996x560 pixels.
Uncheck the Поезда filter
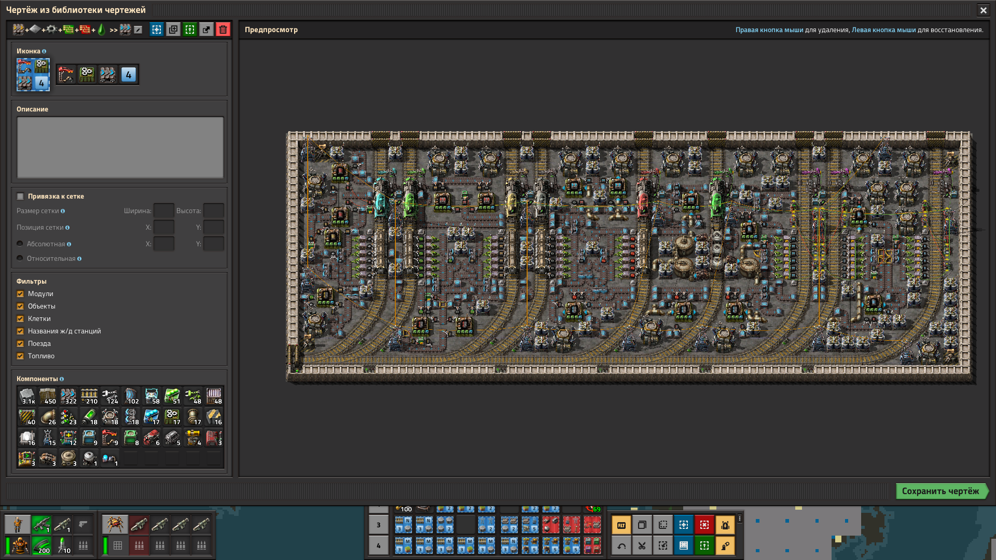20,344
